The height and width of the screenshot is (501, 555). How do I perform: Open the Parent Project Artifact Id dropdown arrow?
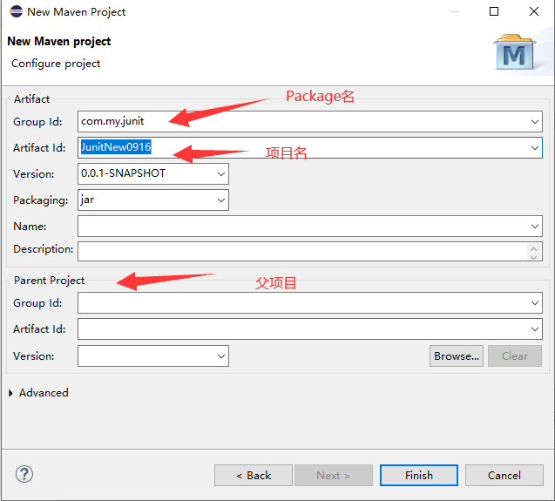coord(534,329)
